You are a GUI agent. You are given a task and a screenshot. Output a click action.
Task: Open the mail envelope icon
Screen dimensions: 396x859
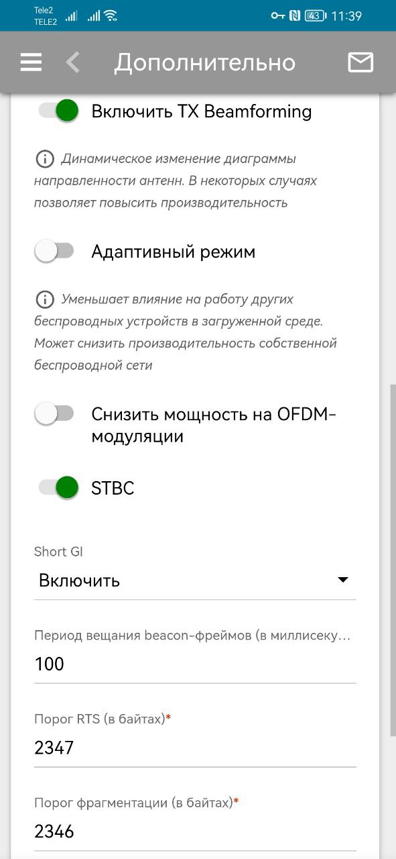click(x=360, y=62)
